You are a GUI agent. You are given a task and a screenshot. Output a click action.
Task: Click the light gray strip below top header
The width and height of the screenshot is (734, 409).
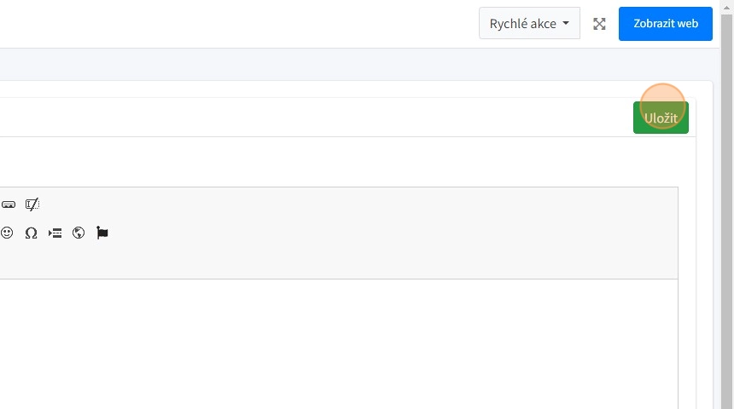coord(341,64)
